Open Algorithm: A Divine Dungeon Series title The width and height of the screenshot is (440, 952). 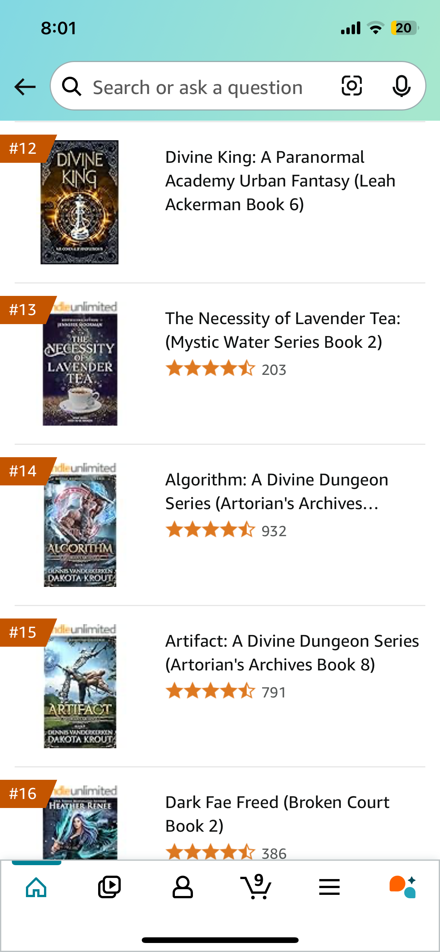pyautogui.click(x=277, y=491)
